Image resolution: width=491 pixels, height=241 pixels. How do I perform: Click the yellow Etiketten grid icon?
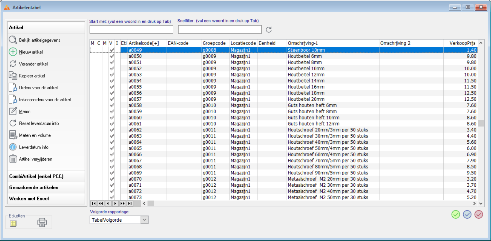(13, 224)
